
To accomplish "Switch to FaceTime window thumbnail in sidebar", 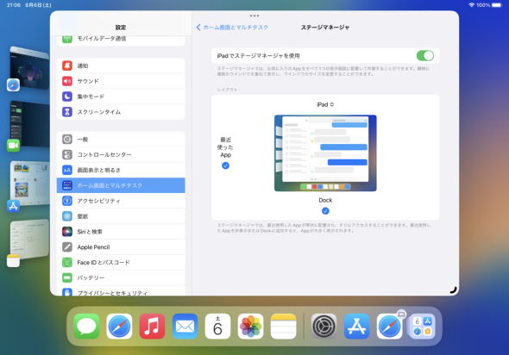I will click(x=29, y=124).
